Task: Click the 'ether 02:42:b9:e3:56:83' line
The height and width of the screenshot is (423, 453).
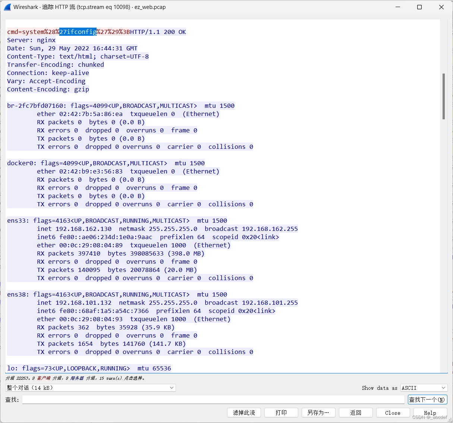Action: 128,171
